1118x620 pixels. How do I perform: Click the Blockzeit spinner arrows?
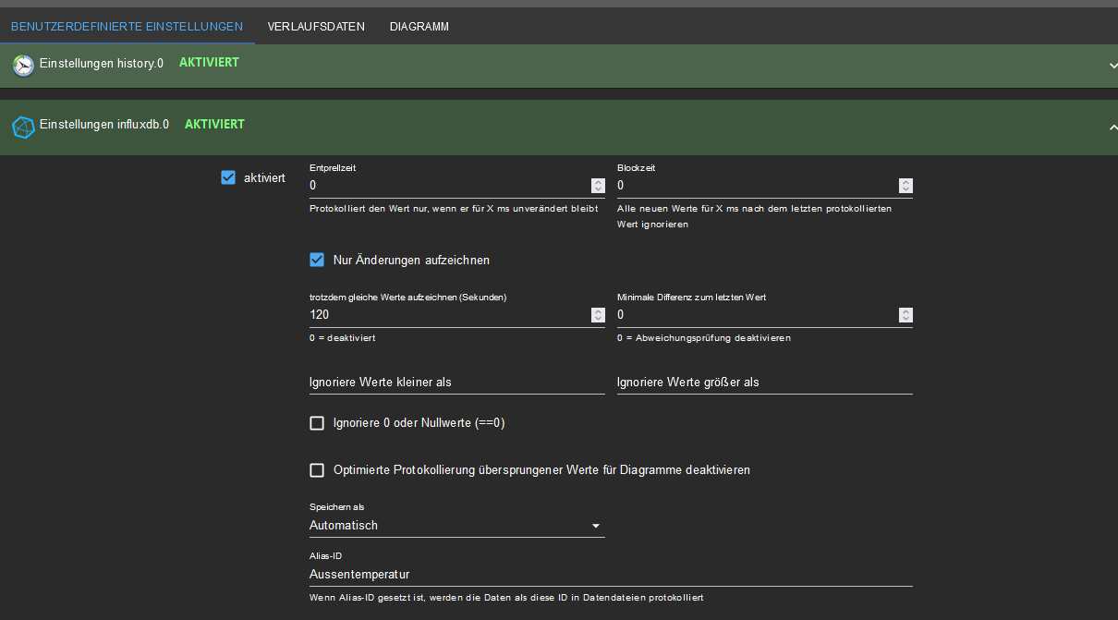pos(905,186)
